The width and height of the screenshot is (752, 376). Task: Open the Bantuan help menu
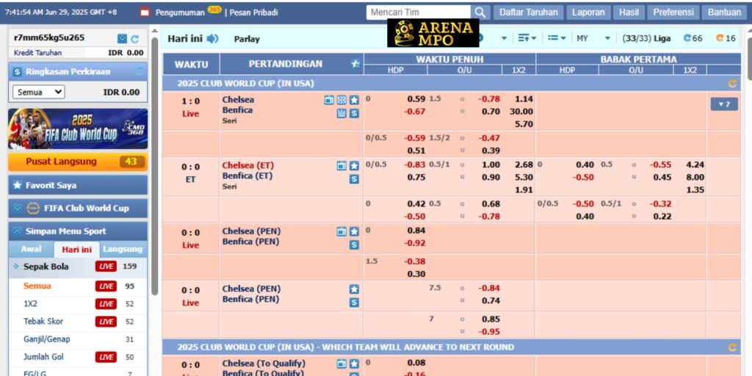(x=724, y=12)
